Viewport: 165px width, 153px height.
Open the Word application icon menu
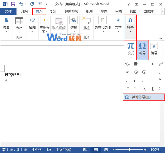coord(5,4)
